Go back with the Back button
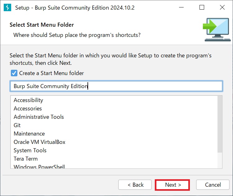Image resolution: width=233 pixels, height=196 pixels. 135,185
